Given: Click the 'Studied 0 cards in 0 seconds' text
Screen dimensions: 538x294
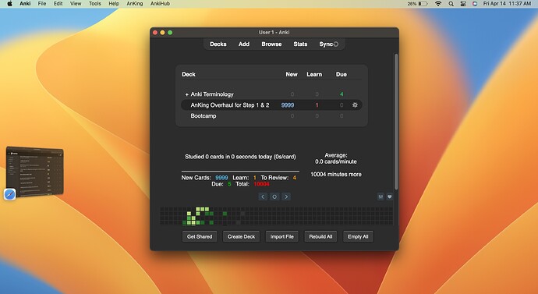Looking at the screenshot, I should coord(240,157).
